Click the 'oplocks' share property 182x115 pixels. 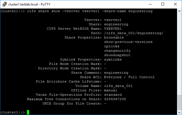click(112, 46)
